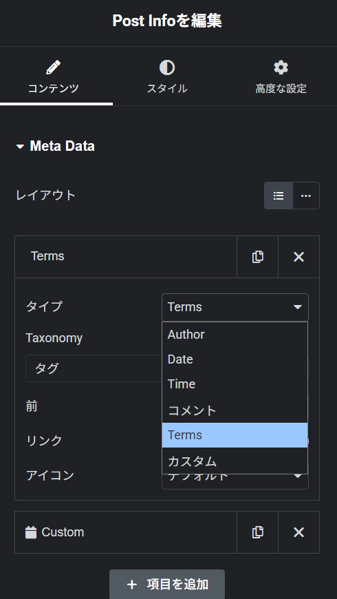Click the pencil icon on the コンテンツ tab
This screenshot has width=337, height=599.
tap(53, 67)
